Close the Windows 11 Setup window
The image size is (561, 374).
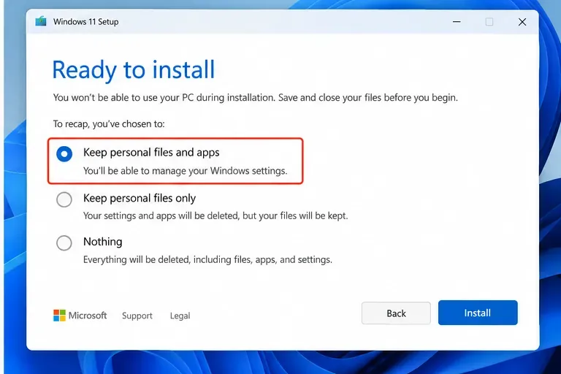(x=522, y=22)
